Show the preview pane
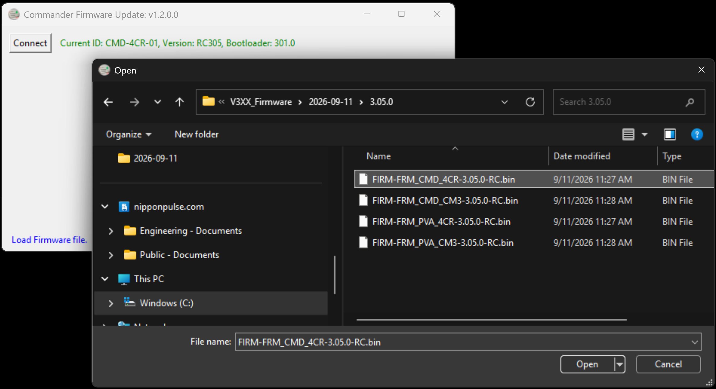 (x=670, y=134)
